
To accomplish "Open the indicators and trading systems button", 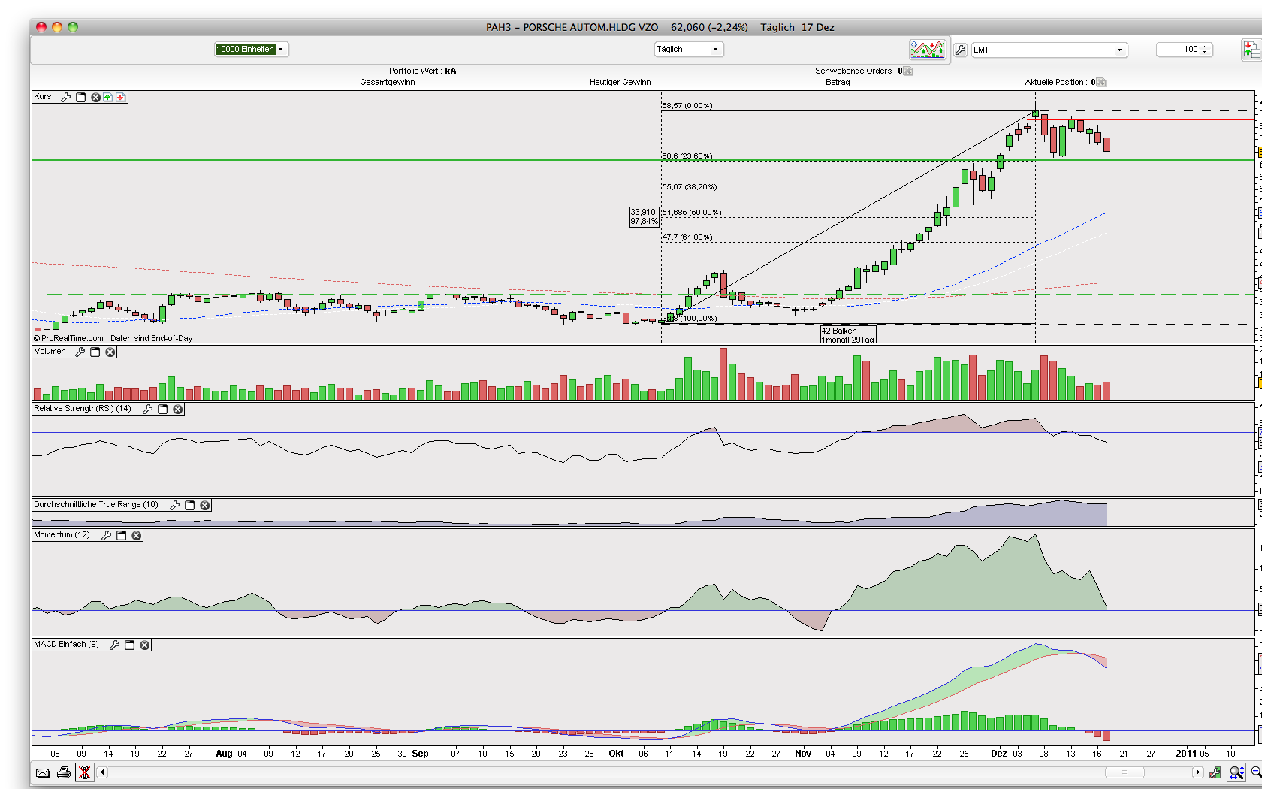I will click(928, 50).
